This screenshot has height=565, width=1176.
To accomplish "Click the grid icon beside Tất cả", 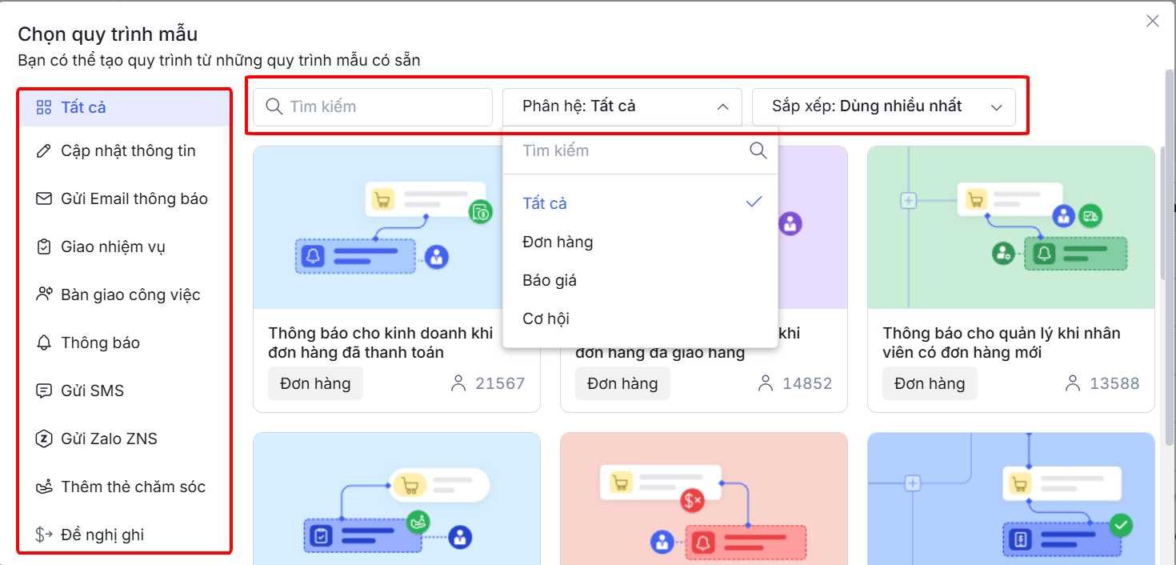I will 44,107.
